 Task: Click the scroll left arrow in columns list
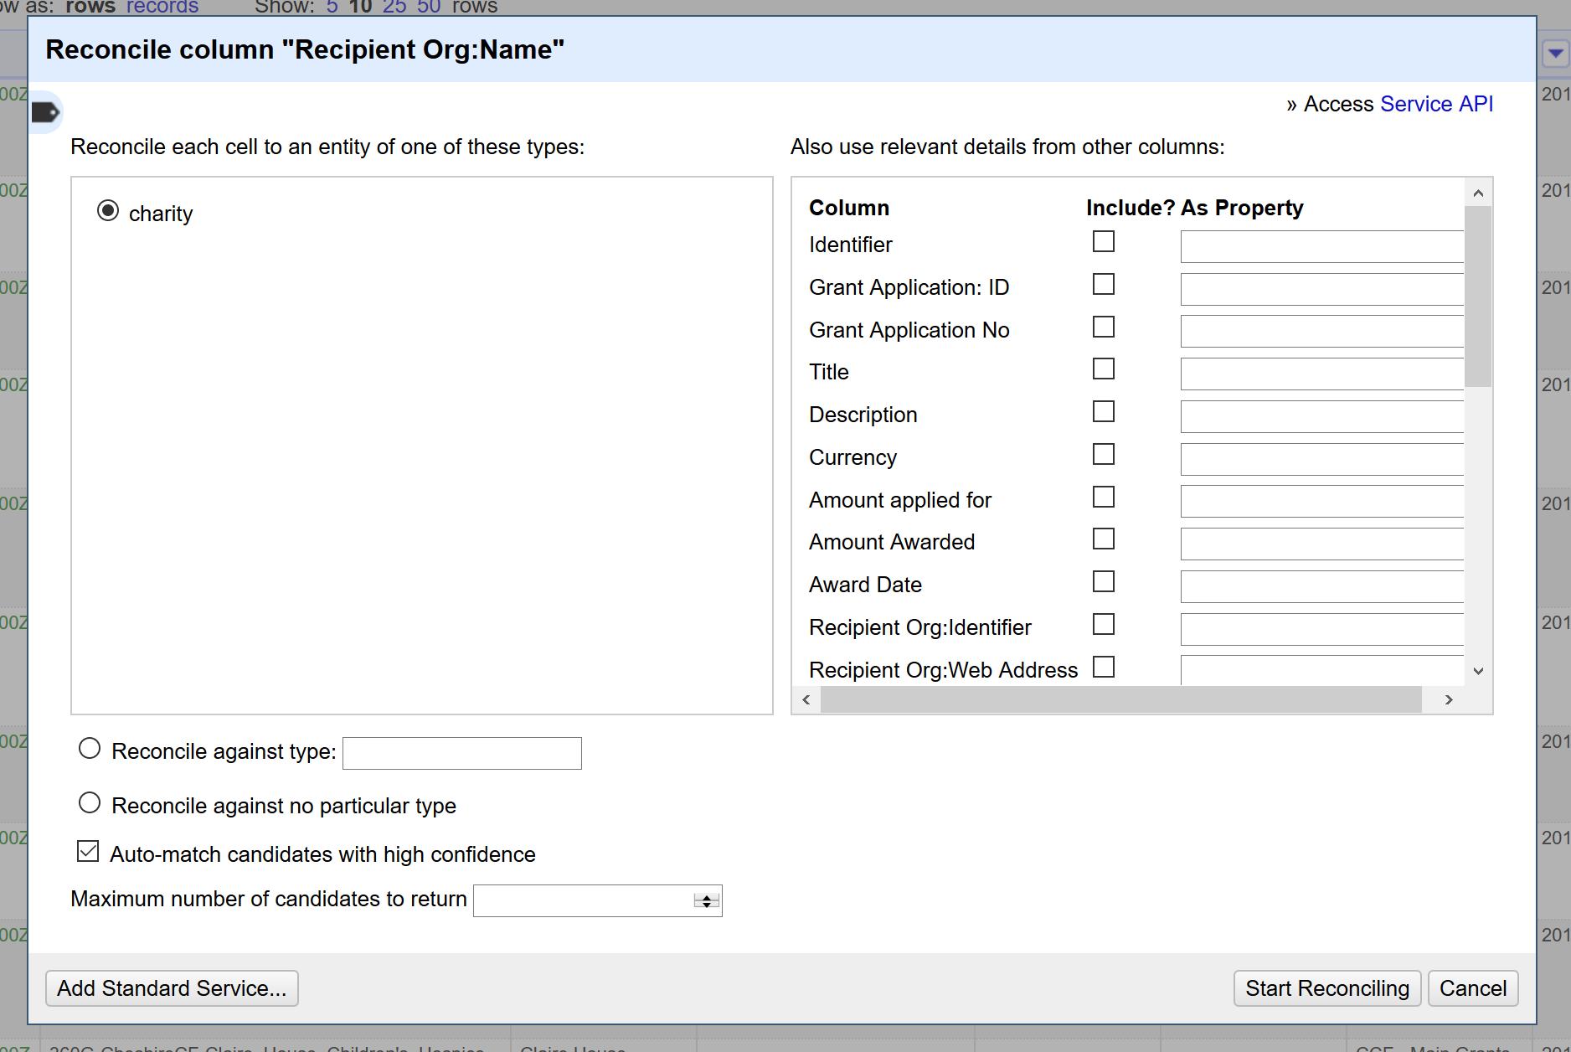tap(806, 699)
